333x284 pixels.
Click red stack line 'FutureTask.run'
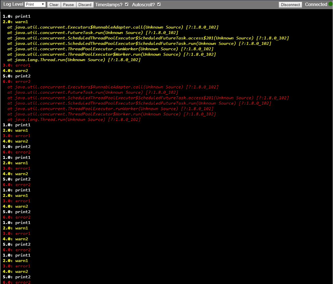click(x=93, y=93)
